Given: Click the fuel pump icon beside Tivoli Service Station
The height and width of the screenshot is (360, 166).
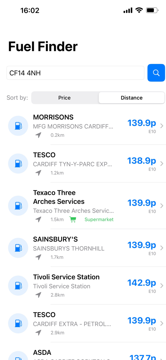Looking at the screenshot, I should click(18, 285).
